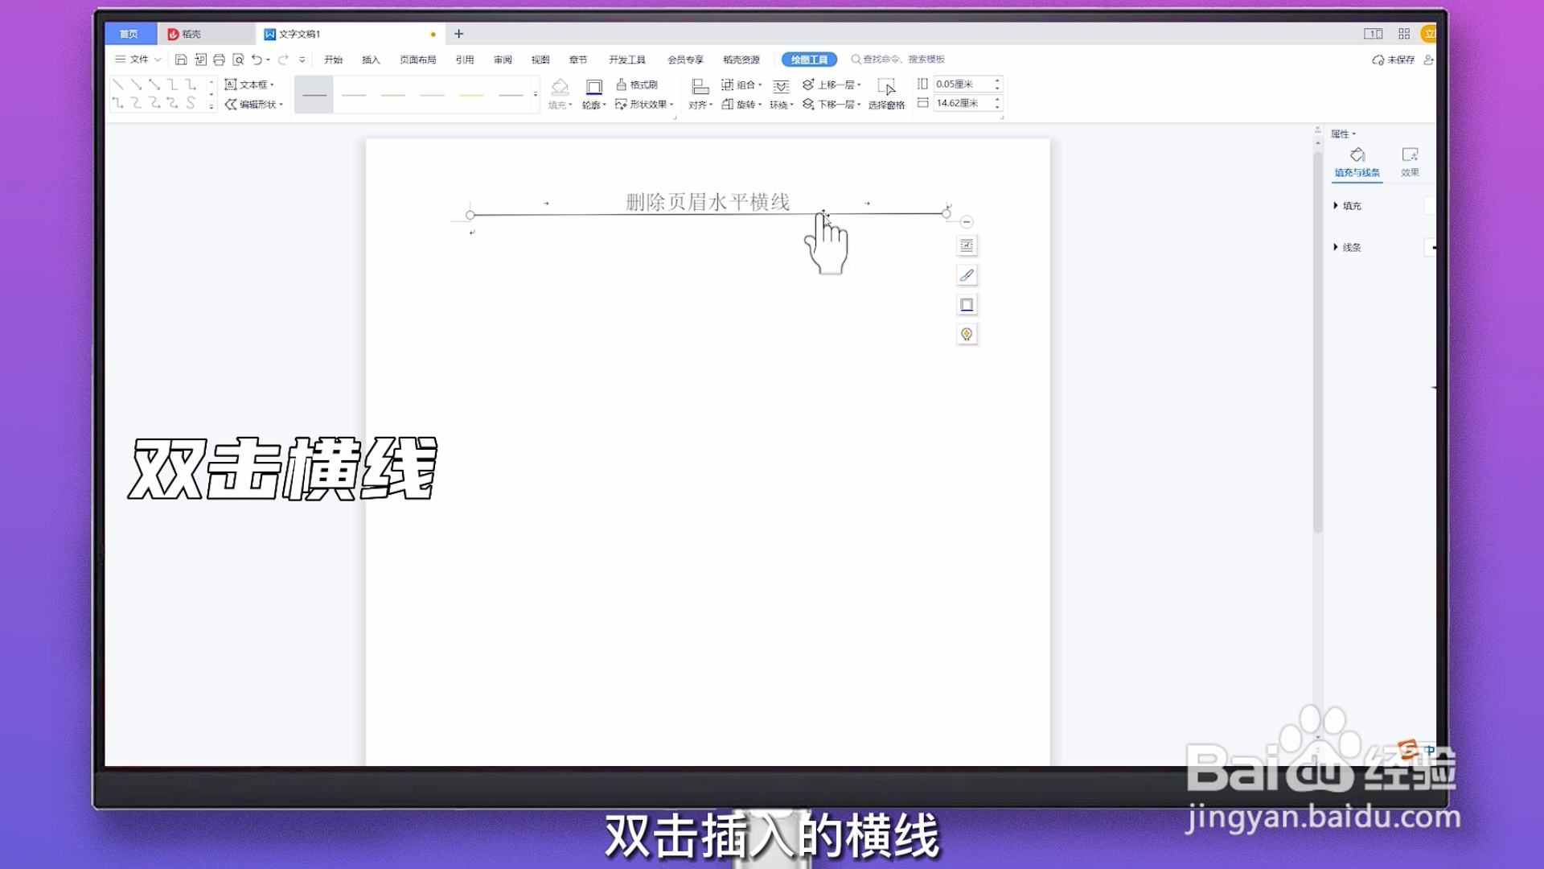Click the floating outline square icon

[x=967, y=305]
